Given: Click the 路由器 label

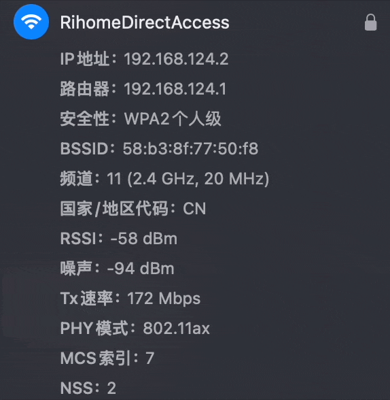Looking at the screenshot, I should click(85, 88).
